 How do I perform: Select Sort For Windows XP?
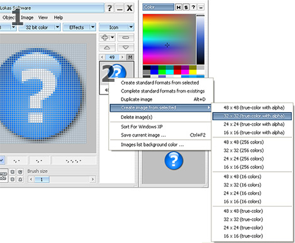[160, 127]
